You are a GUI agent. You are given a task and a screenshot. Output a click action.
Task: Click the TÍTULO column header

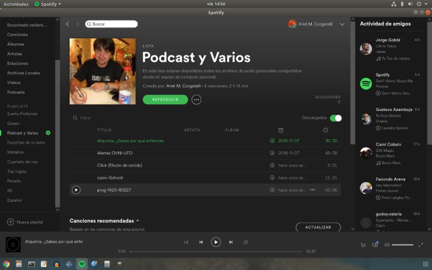(104, 130)
